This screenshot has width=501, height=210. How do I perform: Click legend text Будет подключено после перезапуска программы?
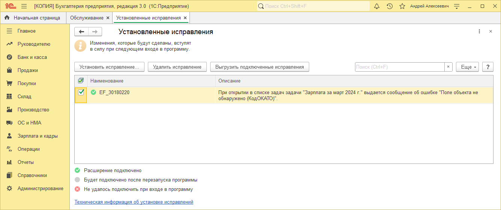point(141,180)
